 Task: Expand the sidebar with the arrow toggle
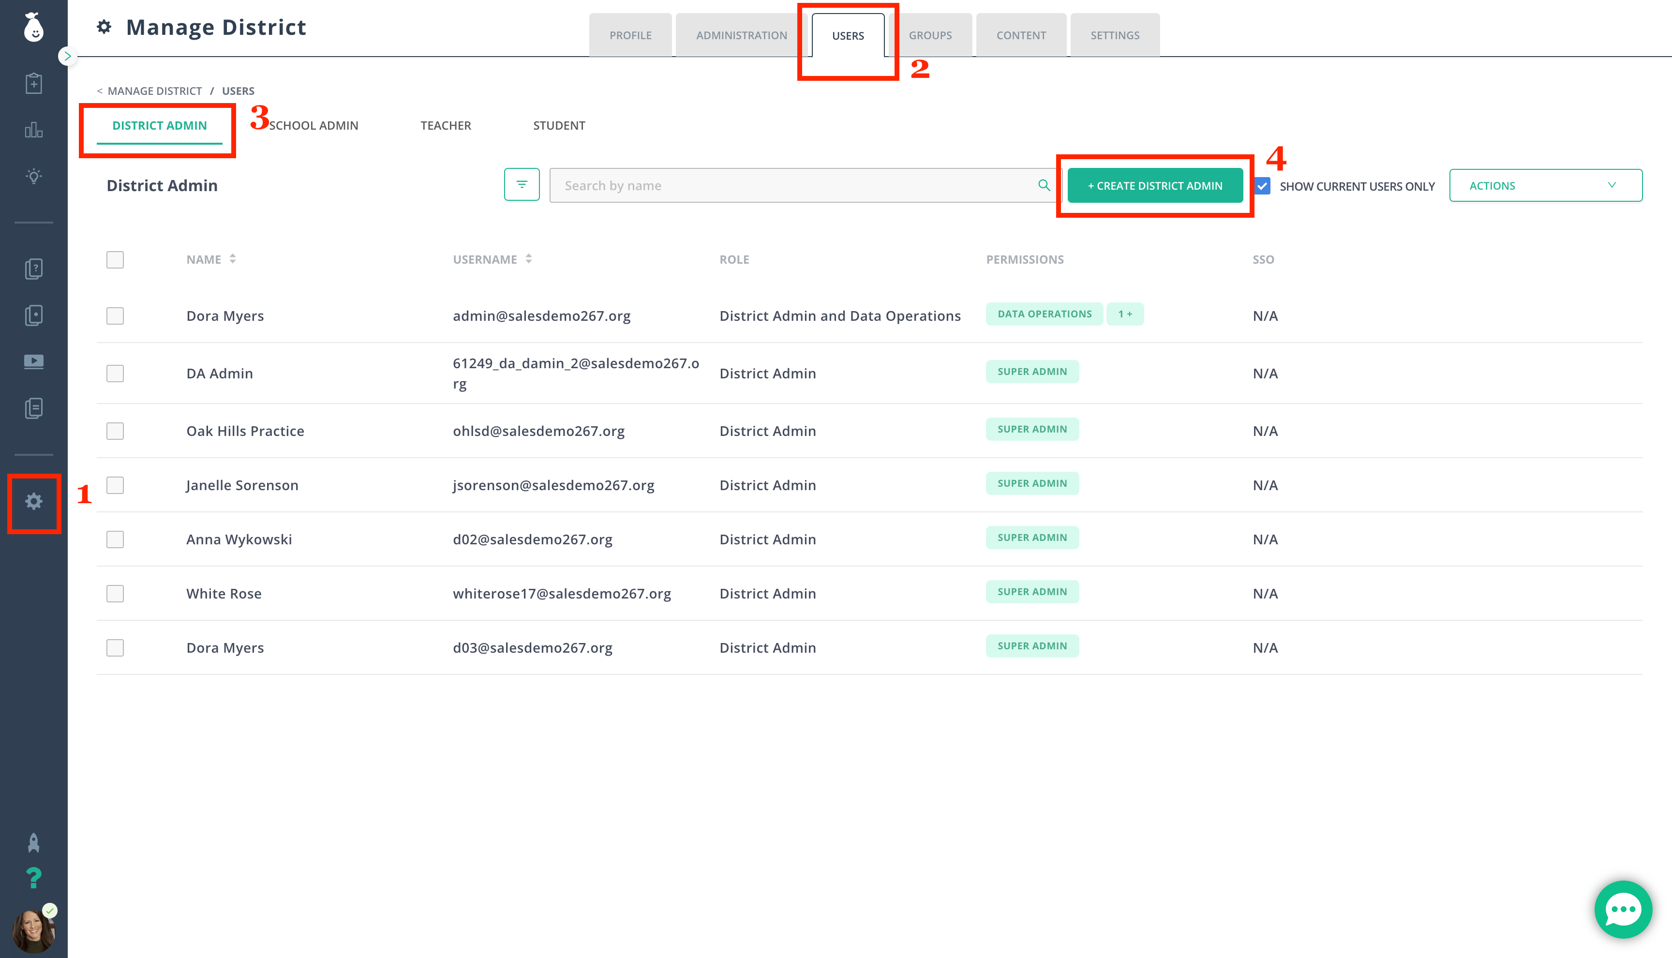click(67, 57)
